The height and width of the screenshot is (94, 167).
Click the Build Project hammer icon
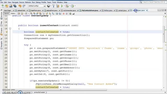53,6
